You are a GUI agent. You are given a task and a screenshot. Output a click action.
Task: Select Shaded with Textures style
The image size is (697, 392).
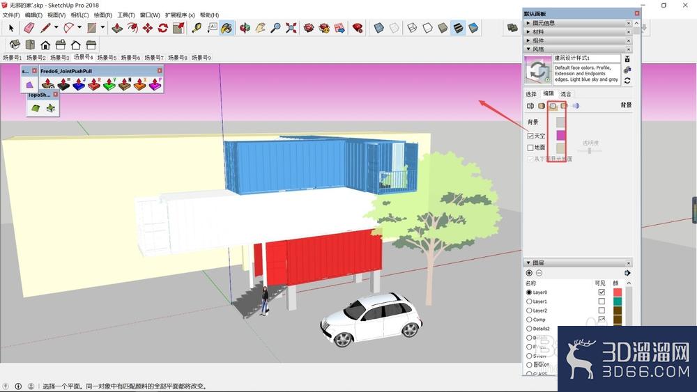(459, 28)
